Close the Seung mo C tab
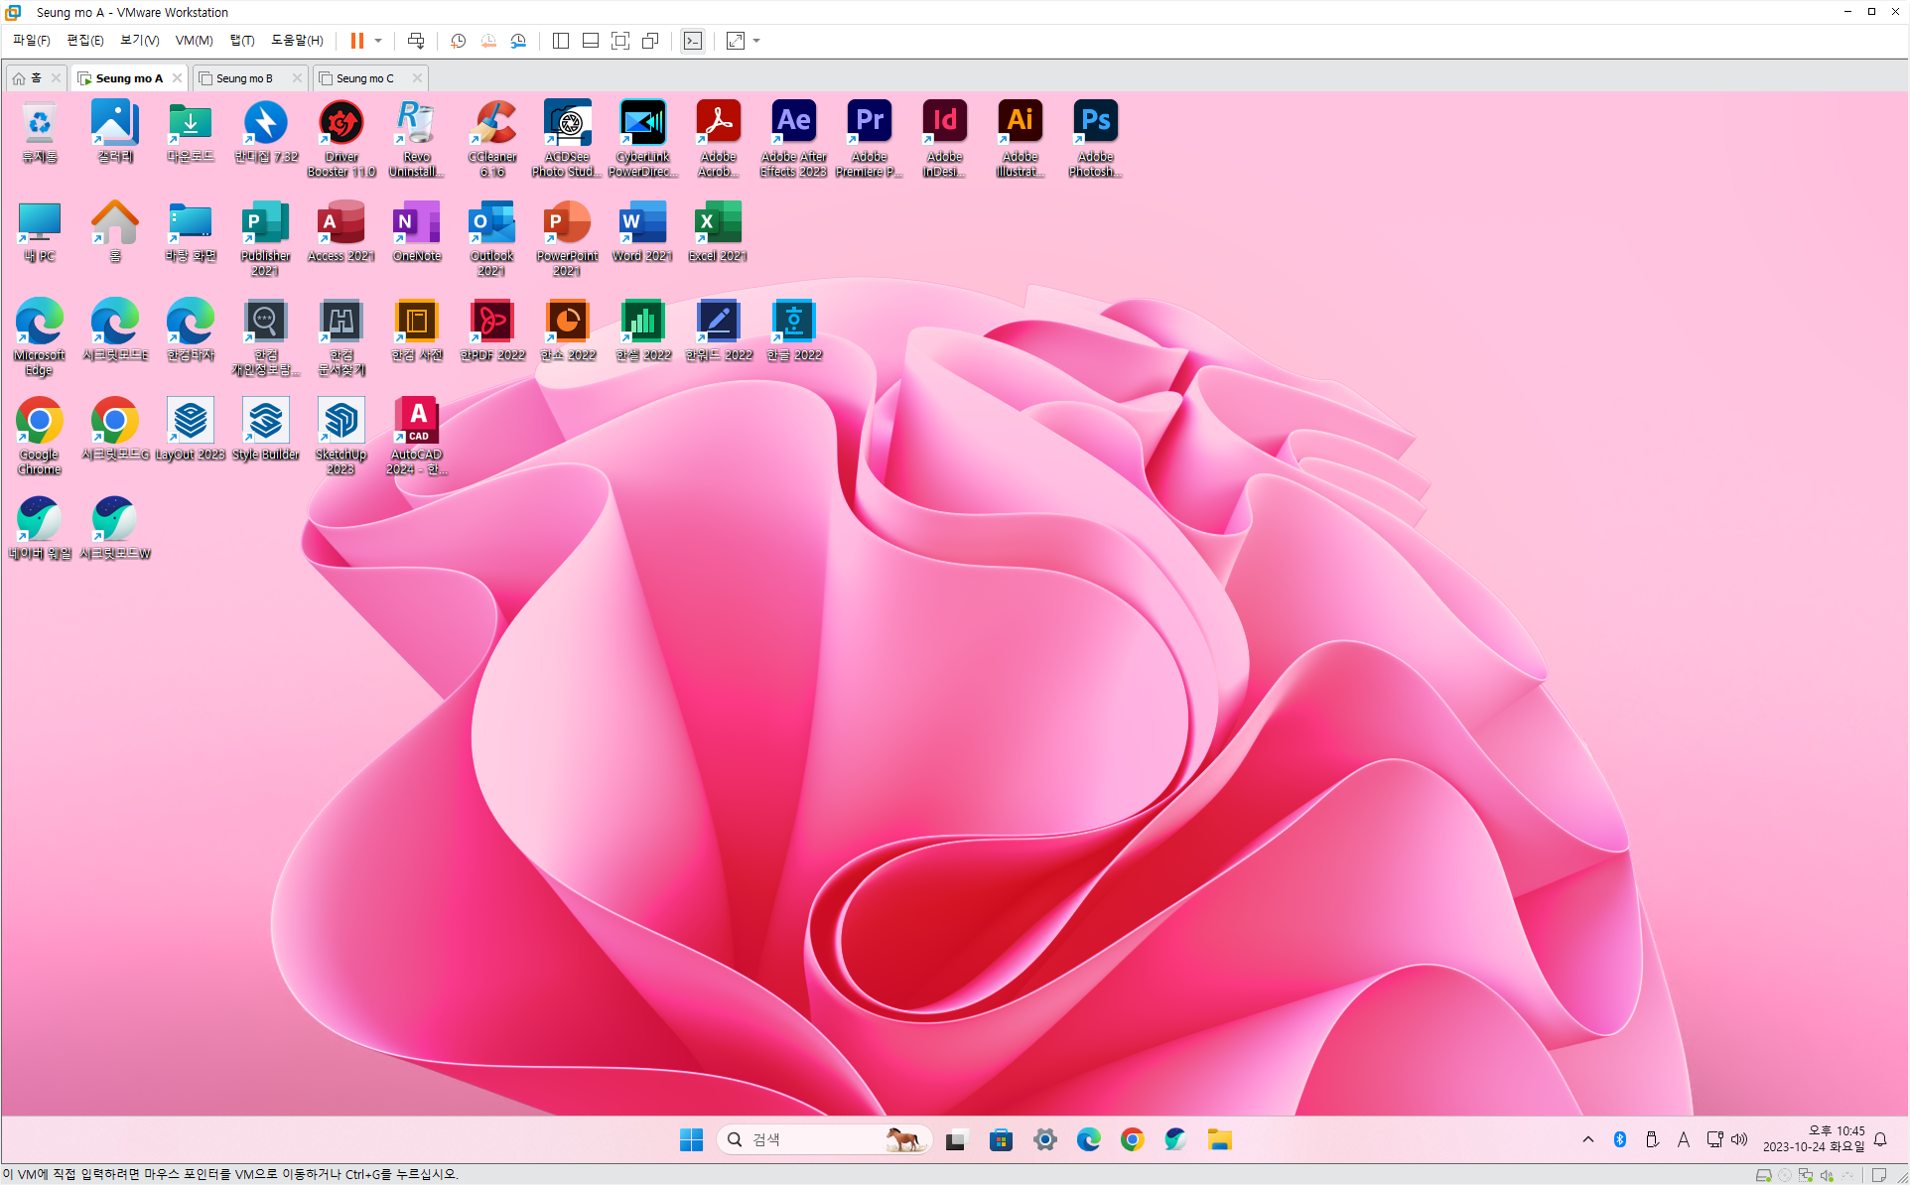Image resolution: width=1910 pixels, height=1185 pixels. point(417,78)
